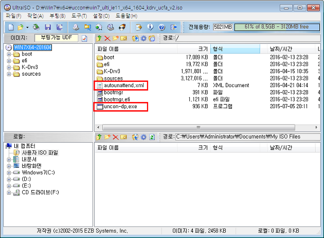Viewport: 324px width, 238px height.
Task: Click the rename folder icon in local pane toolbar
Action: [123, 137]
